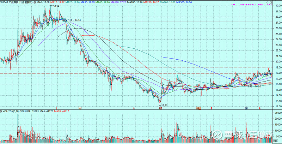Select the MA5 moving average label
This screenshot has width=282, height=144.
point(44,2)
